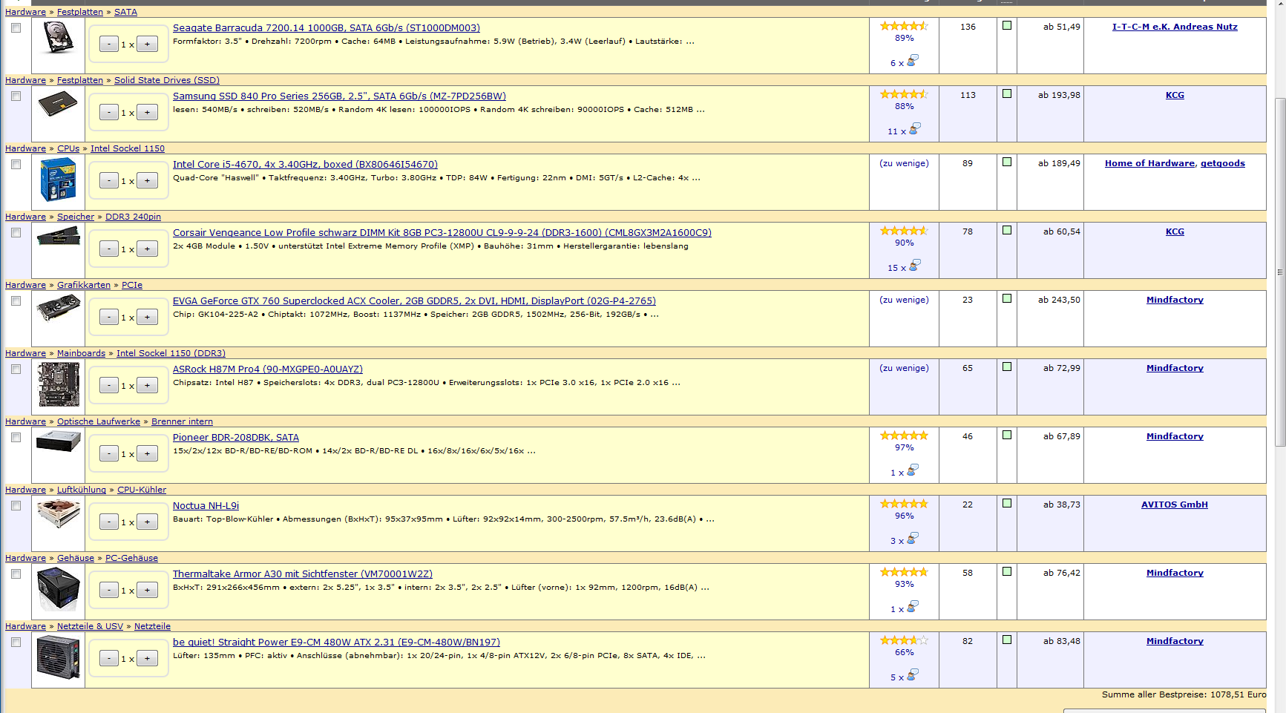Open reviews icon for Samsung SSD 840 Pro
This screenshot has height=713, width=1286.
tap(915, 128)
